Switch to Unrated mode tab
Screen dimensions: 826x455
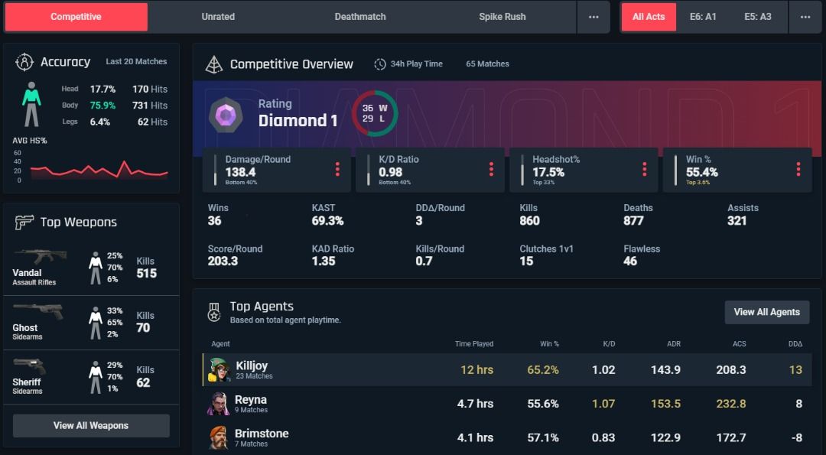[218, 17]
